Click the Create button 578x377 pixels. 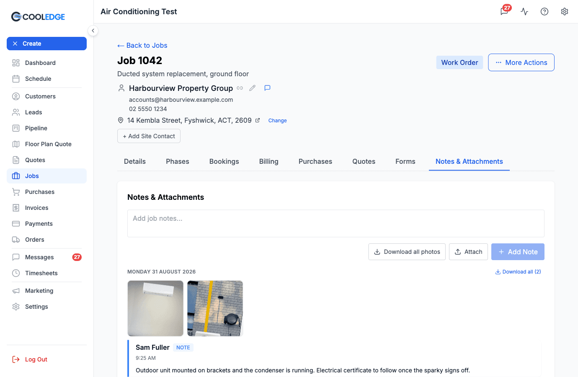coord(46,44)
